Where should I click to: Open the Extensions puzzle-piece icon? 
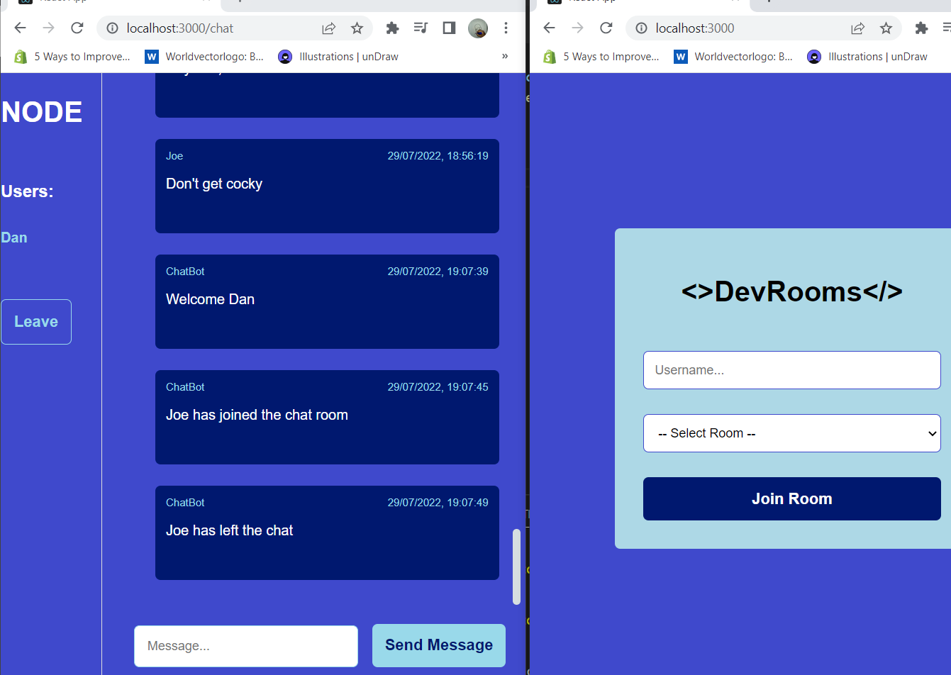pyautogui.click(x=392, y=28)
